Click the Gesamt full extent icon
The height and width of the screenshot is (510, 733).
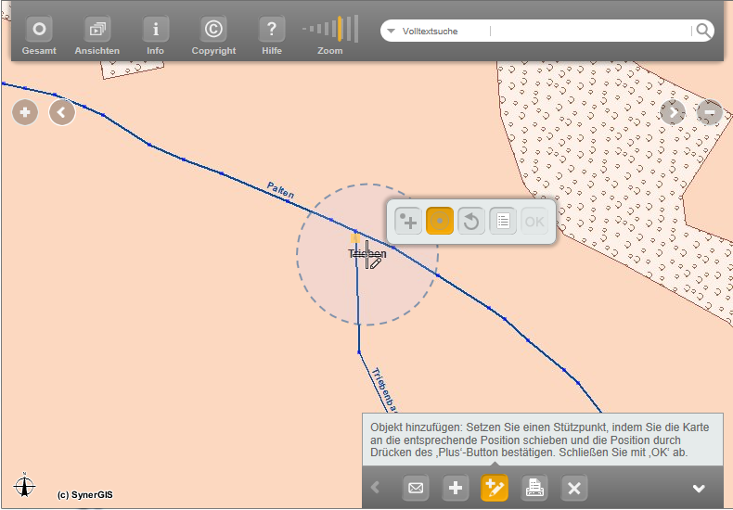click(x=39, y=30)
